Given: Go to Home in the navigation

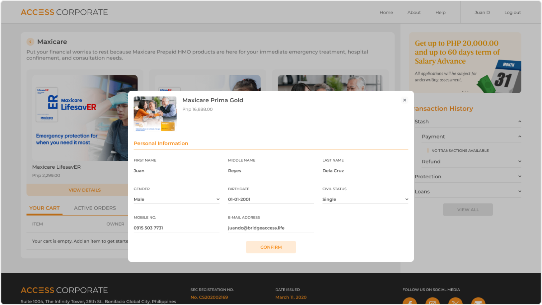Looking at the screenshot, I should click(x=386, y=13).
